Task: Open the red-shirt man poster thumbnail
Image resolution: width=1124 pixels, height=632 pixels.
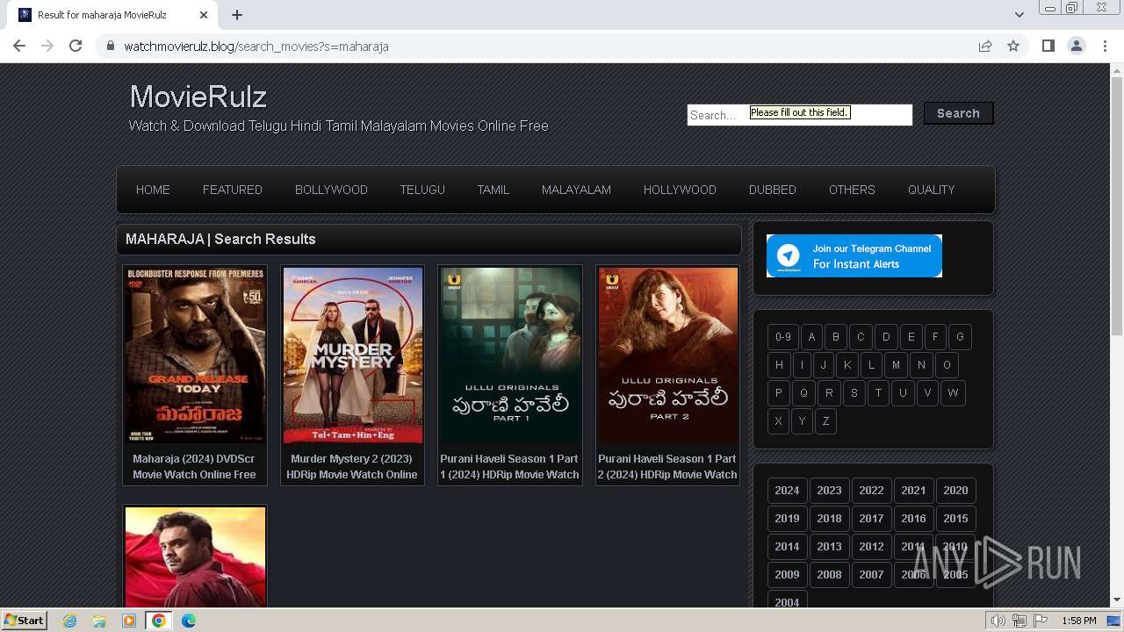Action: (195, 557)
